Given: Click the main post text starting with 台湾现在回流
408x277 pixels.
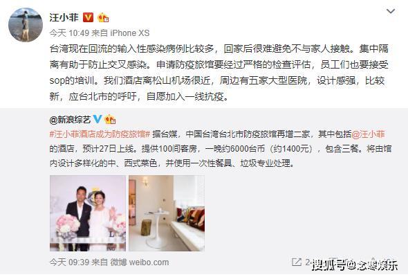Looking at the screenshot, I should (219, 73).
